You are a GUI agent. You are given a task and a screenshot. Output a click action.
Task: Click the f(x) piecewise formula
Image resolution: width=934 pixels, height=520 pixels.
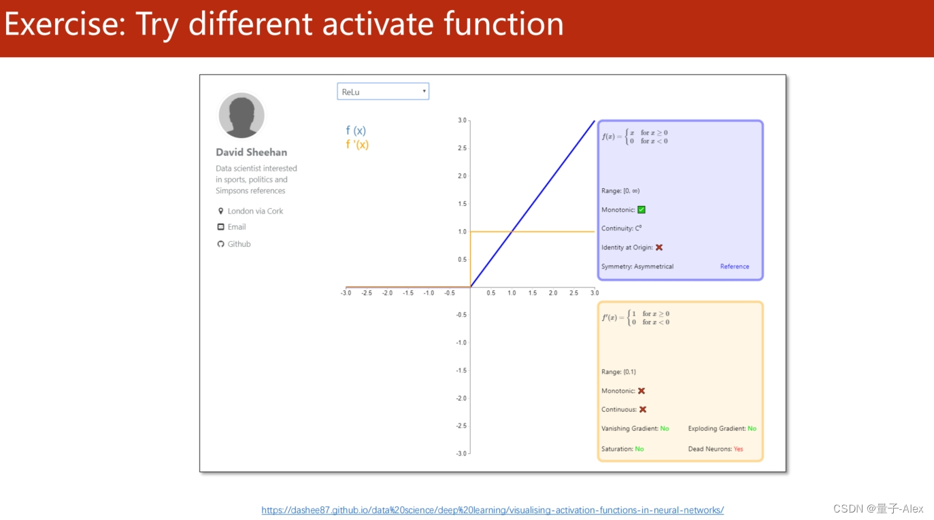pyautogui.click(x=635, y=137)
